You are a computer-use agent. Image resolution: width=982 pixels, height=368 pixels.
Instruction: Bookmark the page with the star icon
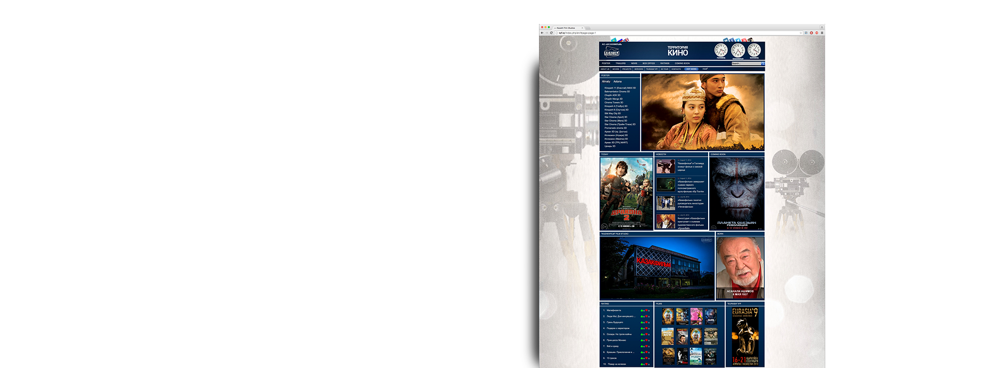(x=801, y=33)
